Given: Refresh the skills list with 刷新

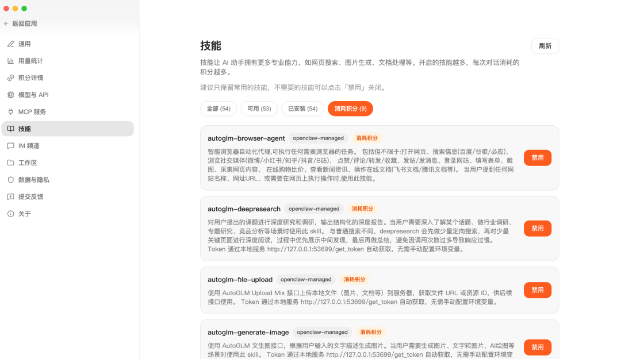Looking at the screenshot, I should point(545,46).
